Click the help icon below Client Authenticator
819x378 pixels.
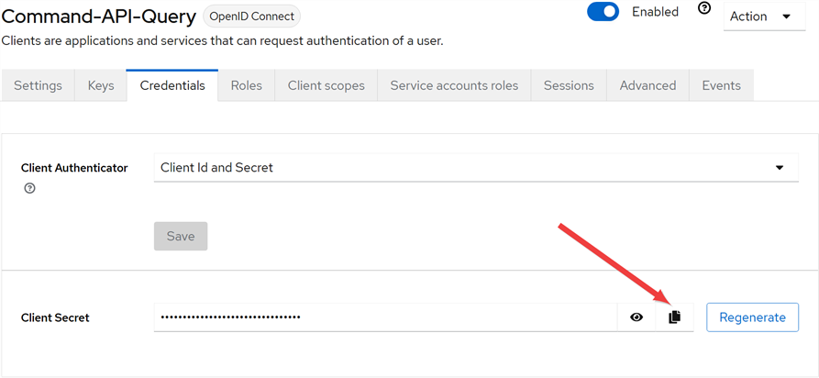29,188
